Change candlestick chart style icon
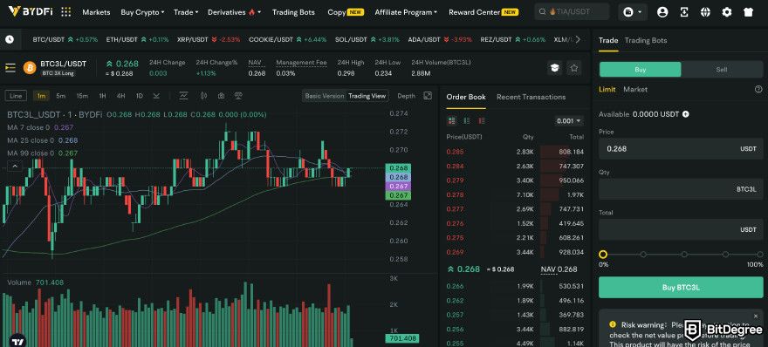Screen dimensions: 768x347 coord(203,96)
